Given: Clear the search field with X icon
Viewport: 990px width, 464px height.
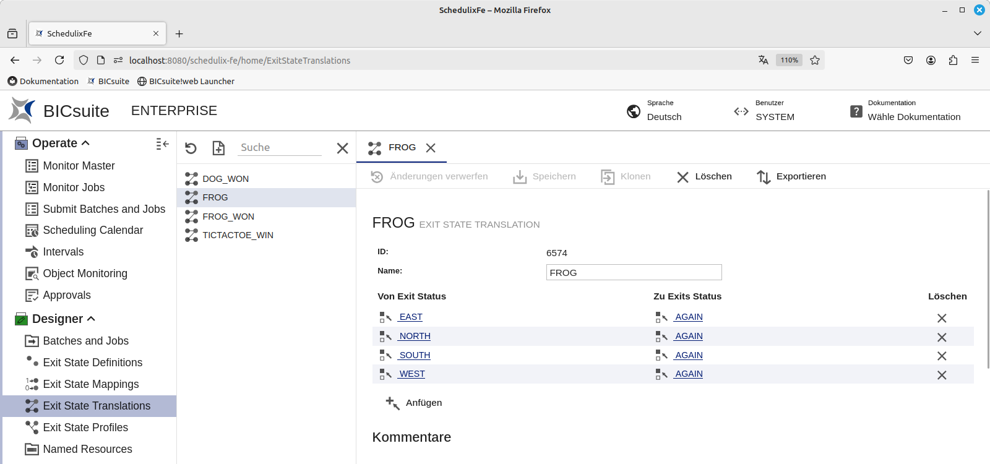Looking at the screenshot, I should point(342,148).
